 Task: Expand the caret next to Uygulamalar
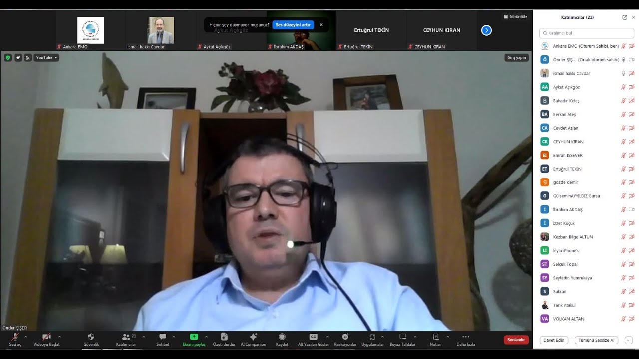pyautogui.click(x=382, y=337)
